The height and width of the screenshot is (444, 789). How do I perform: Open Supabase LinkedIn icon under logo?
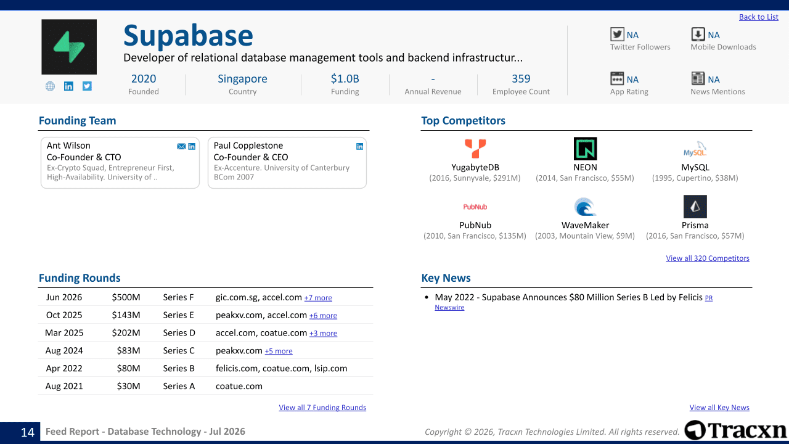click(68, 86)
